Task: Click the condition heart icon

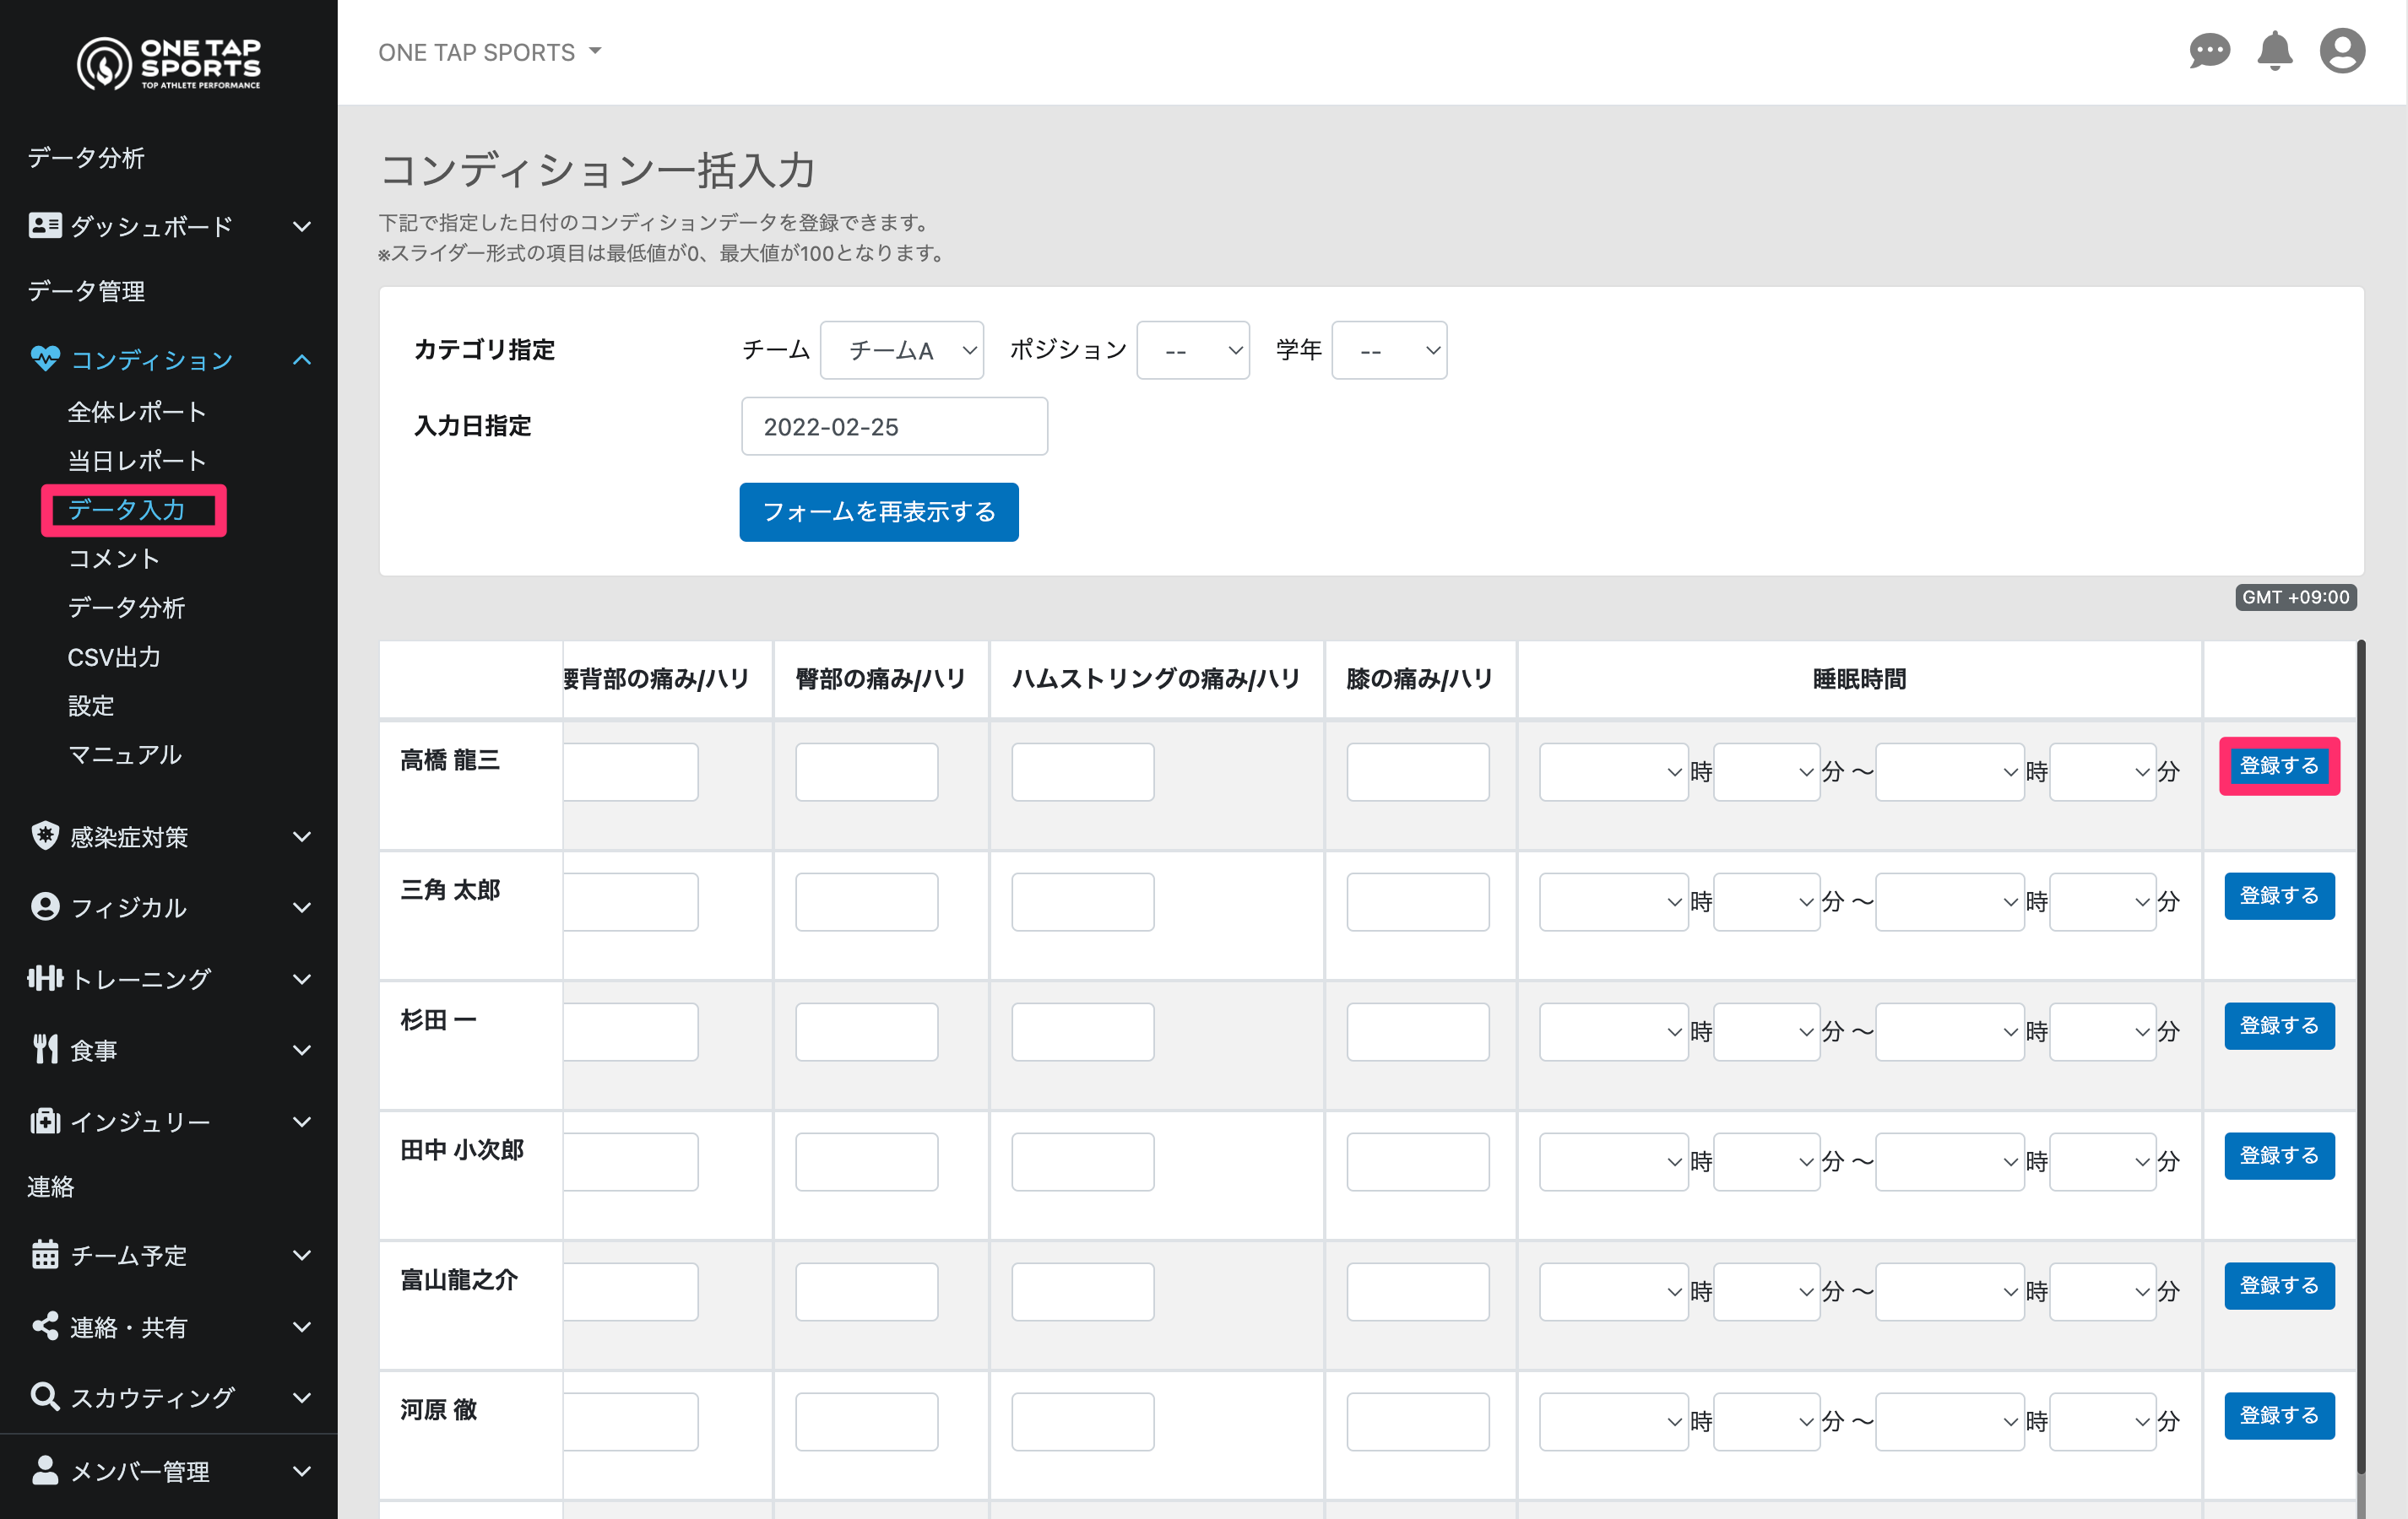Action: click(x=45, y=359)
